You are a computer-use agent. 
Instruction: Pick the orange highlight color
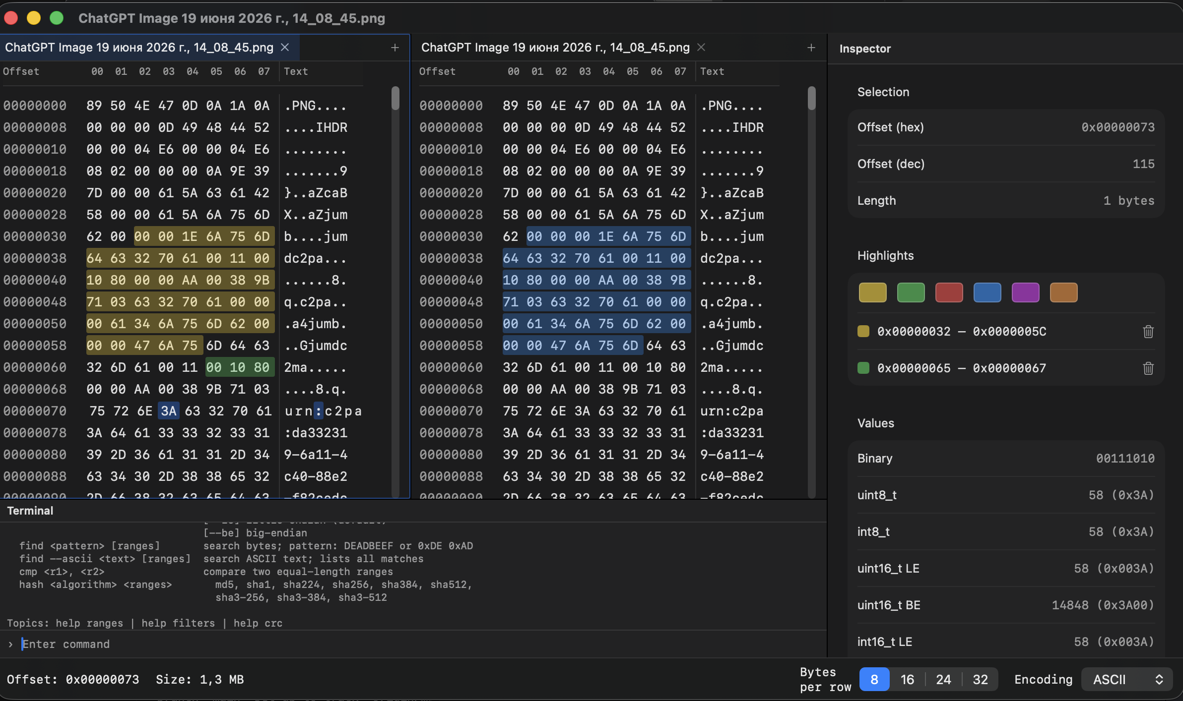coord(1064,292)
